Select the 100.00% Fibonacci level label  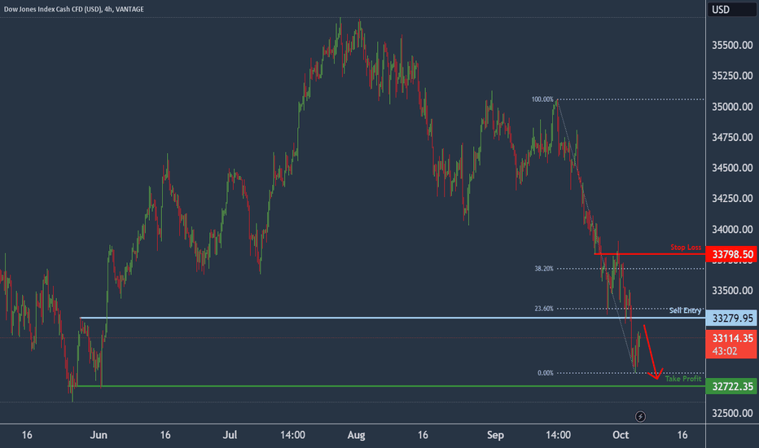[x=542, y=99]
